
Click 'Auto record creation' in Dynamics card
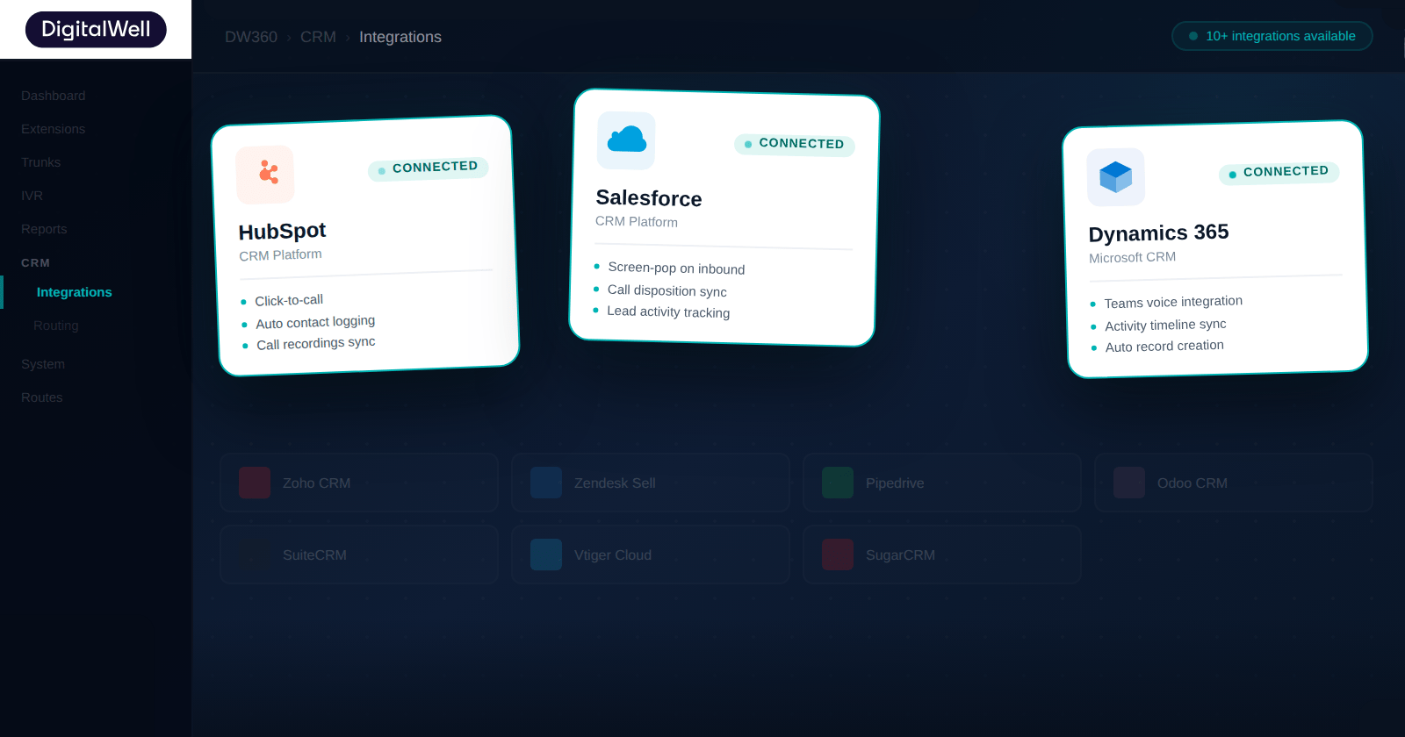(x=1164, y=346)
